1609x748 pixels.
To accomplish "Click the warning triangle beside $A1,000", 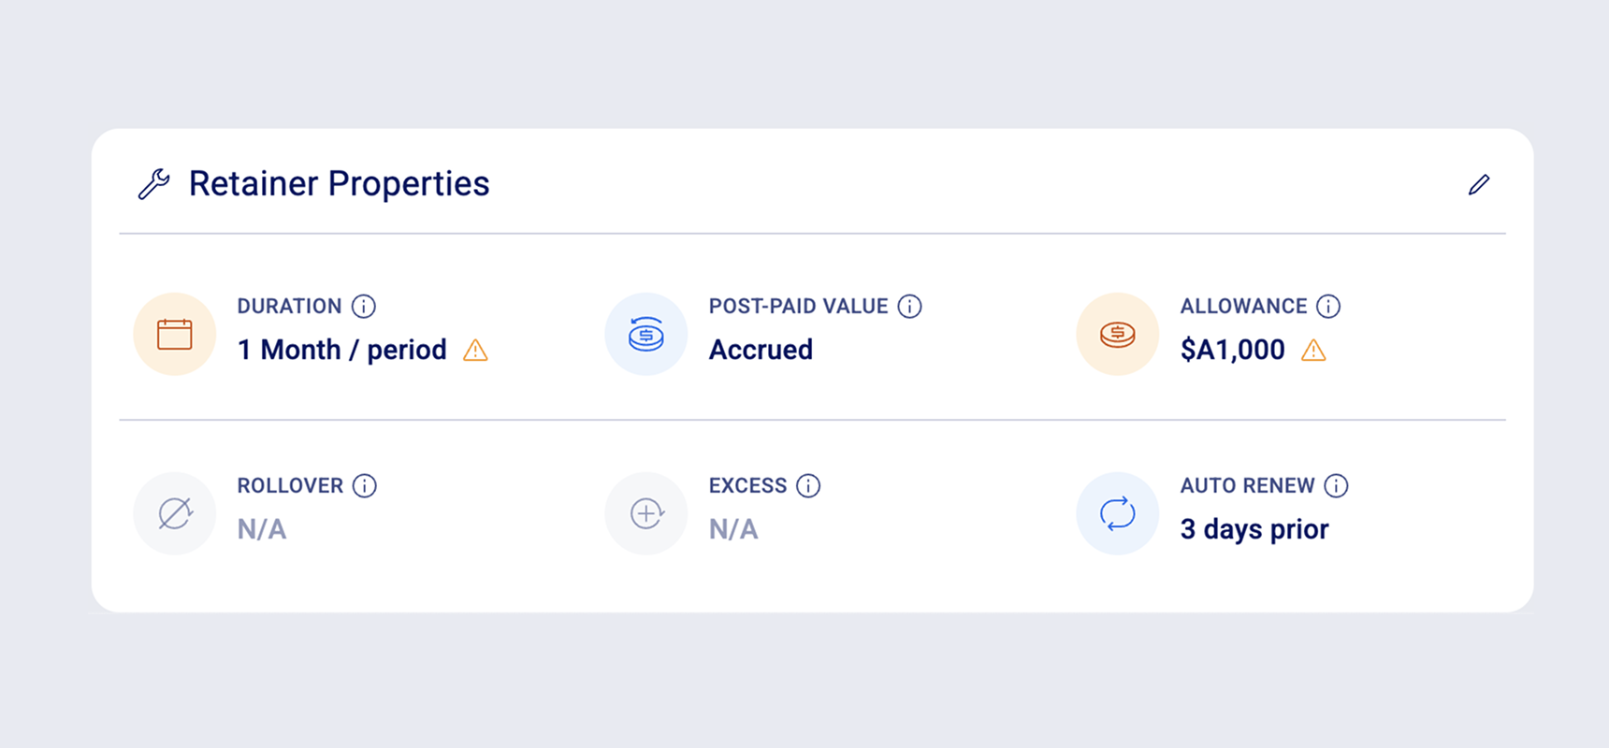I will pos(1313,350).
